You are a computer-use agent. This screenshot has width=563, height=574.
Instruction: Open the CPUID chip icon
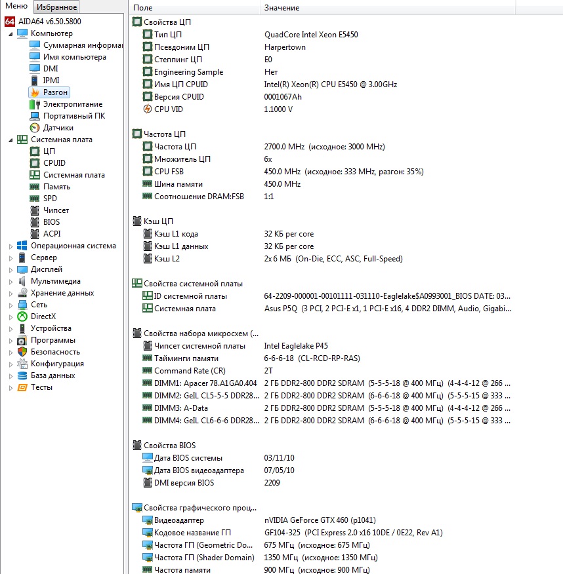click(x=35, y=163)
